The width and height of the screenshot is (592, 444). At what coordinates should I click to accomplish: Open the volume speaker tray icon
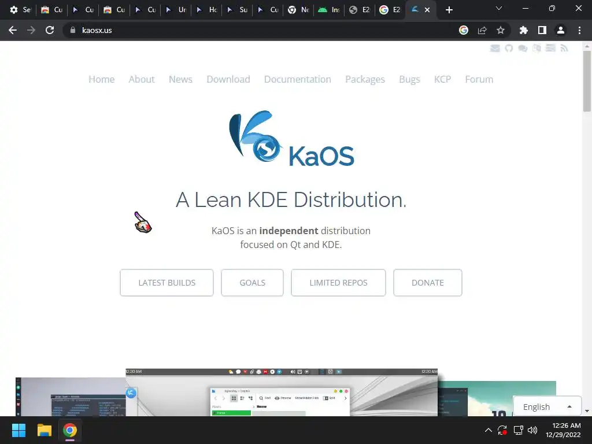pos(532,430)
